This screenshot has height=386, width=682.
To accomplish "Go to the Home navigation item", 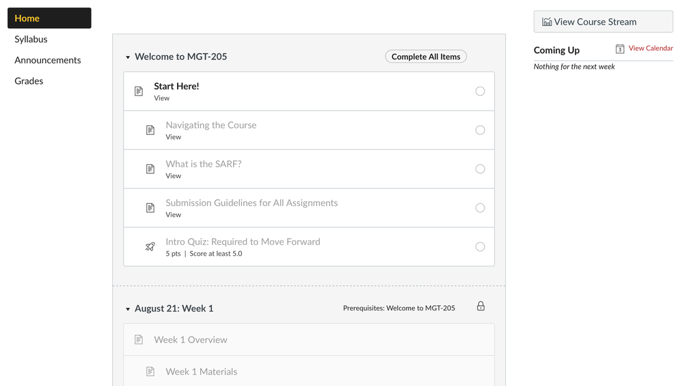I will (x=50, y=18).
